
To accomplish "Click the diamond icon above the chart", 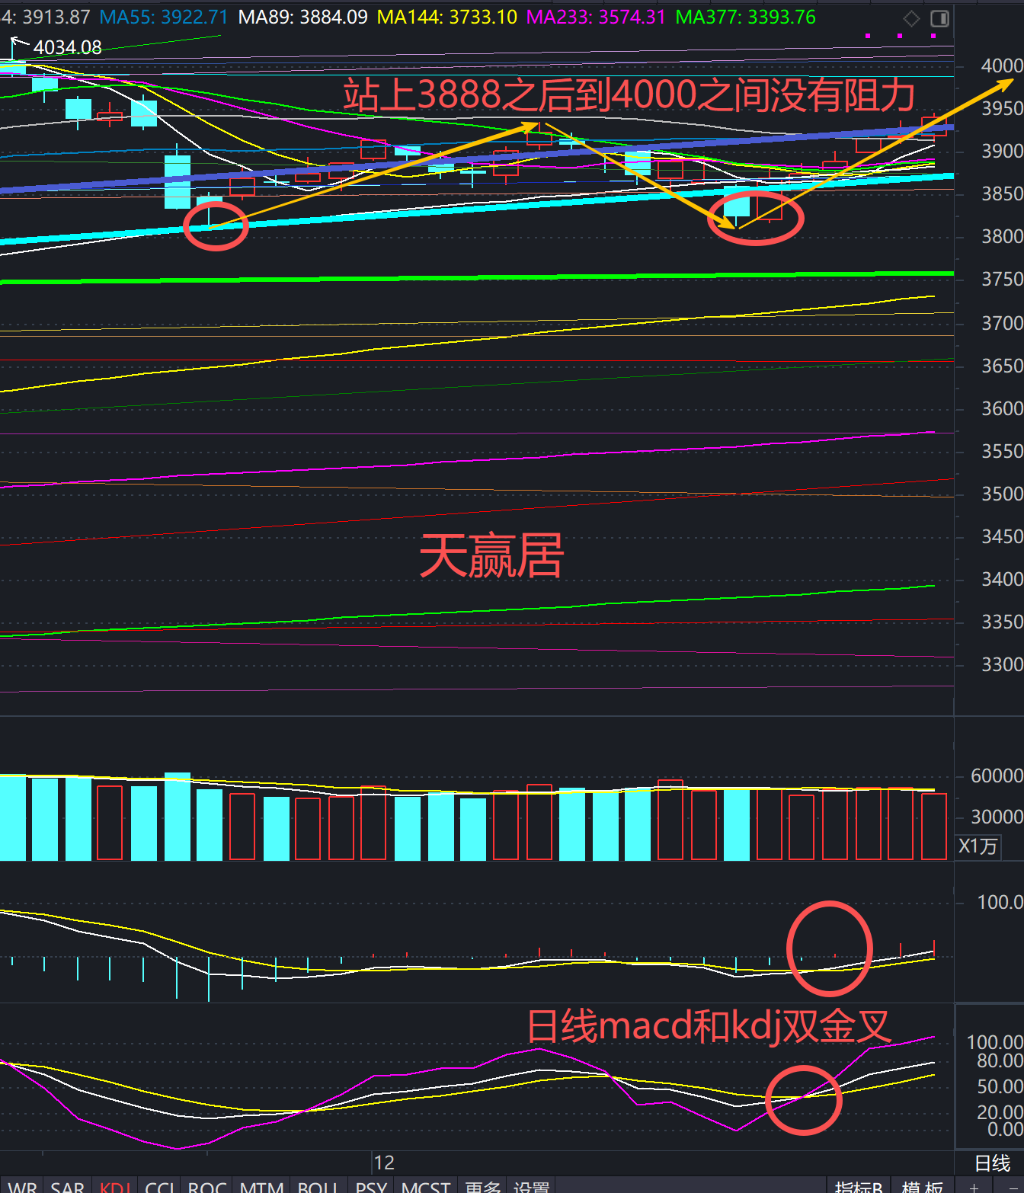I will point(911,18).
